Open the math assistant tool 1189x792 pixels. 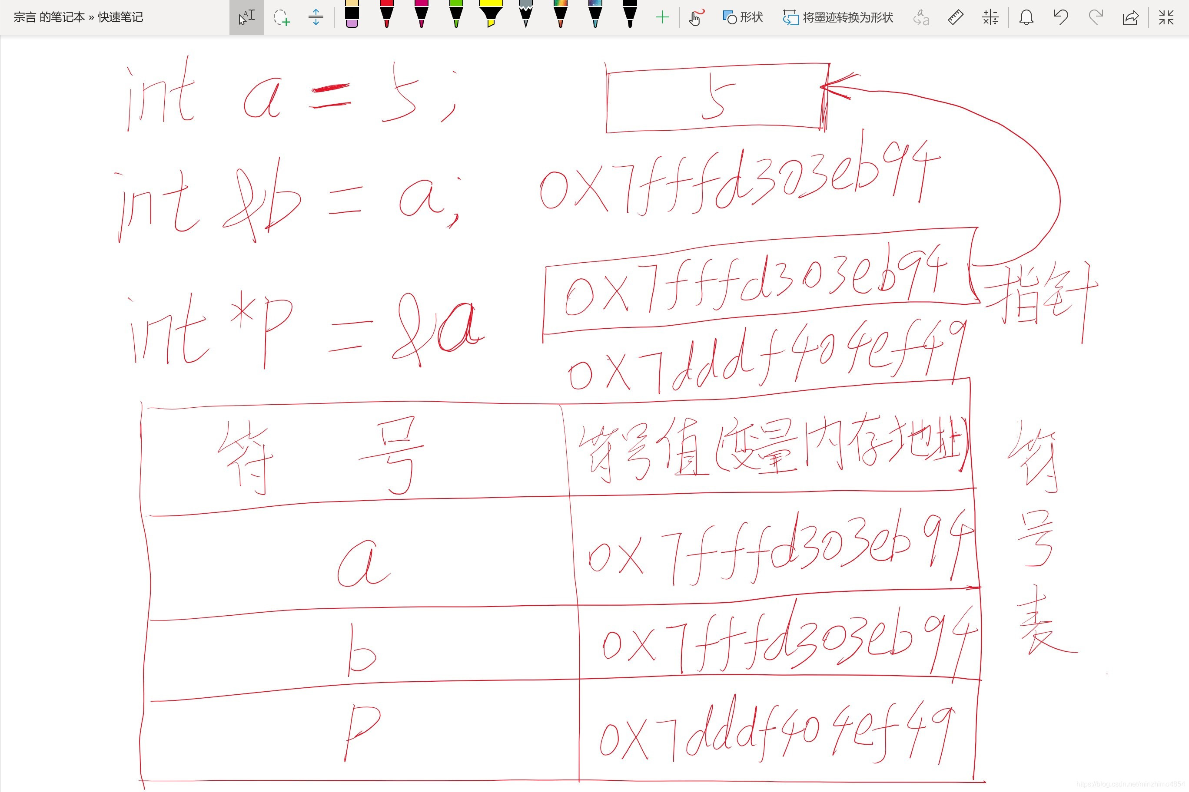[x=990, y=18]
